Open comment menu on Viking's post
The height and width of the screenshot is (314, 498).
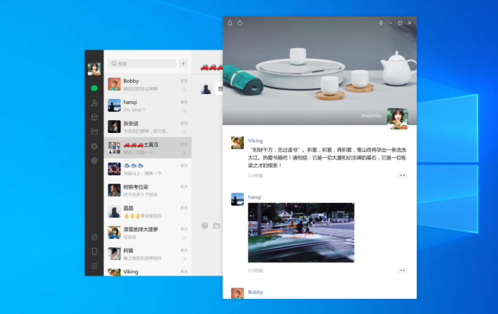[x=403, y=175]
